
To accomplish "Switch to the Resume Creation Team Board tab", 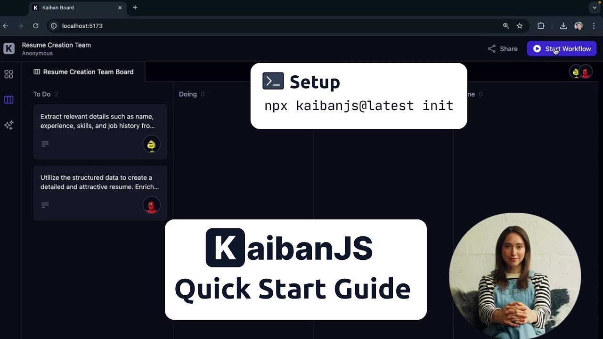I will tap(83, 72).
